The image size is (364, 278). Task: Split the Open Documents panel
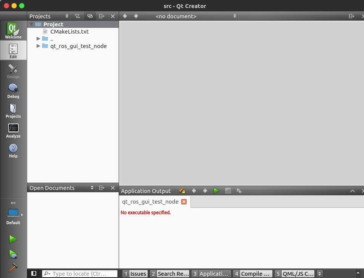coord(101,188)
